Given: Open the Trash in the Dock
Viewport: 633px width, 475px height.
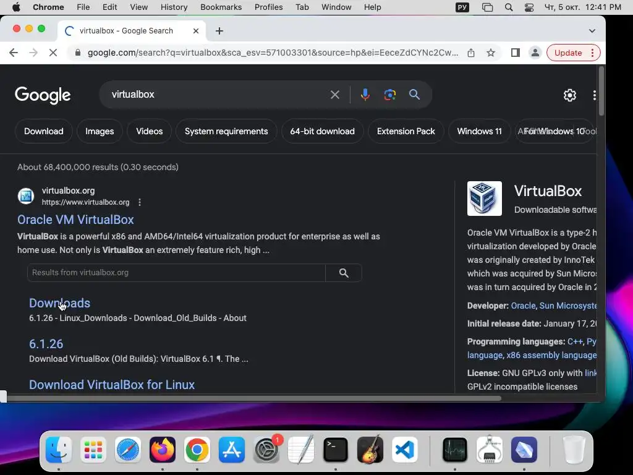Looking at the screenshot, I should click(574, 450).
